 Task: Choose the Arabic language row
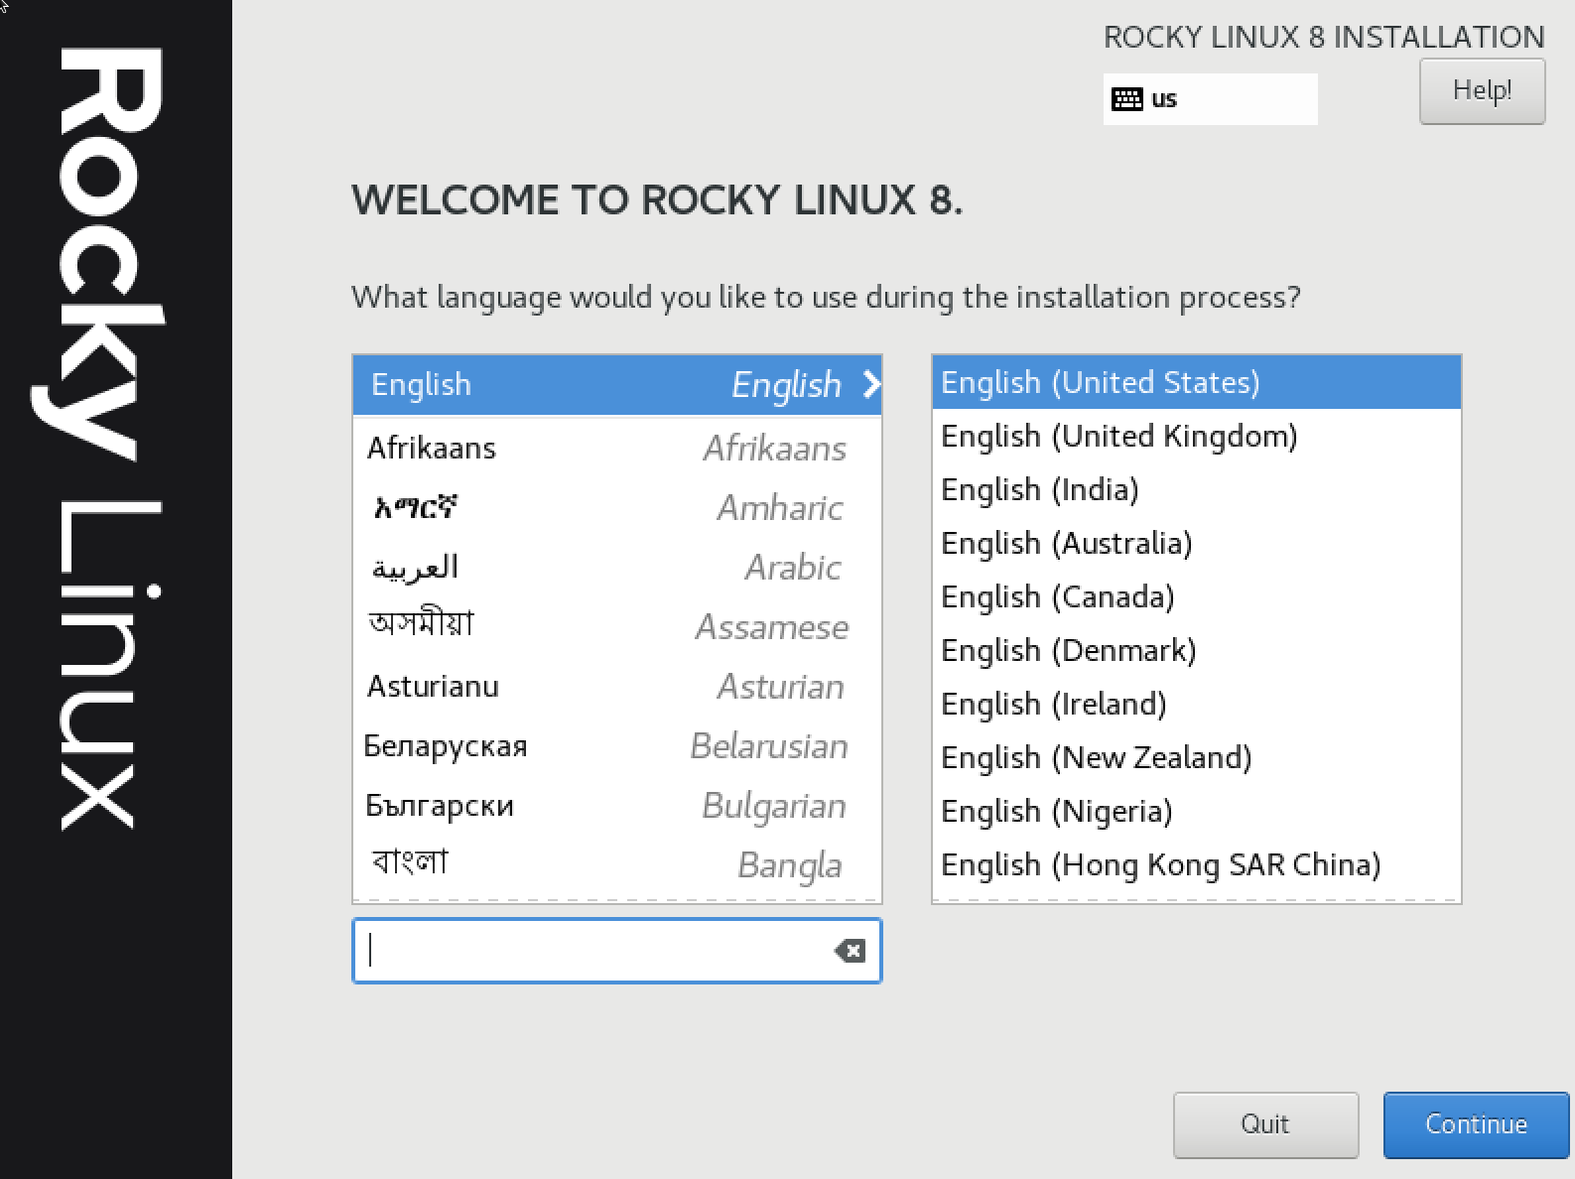tap(617, 567)
